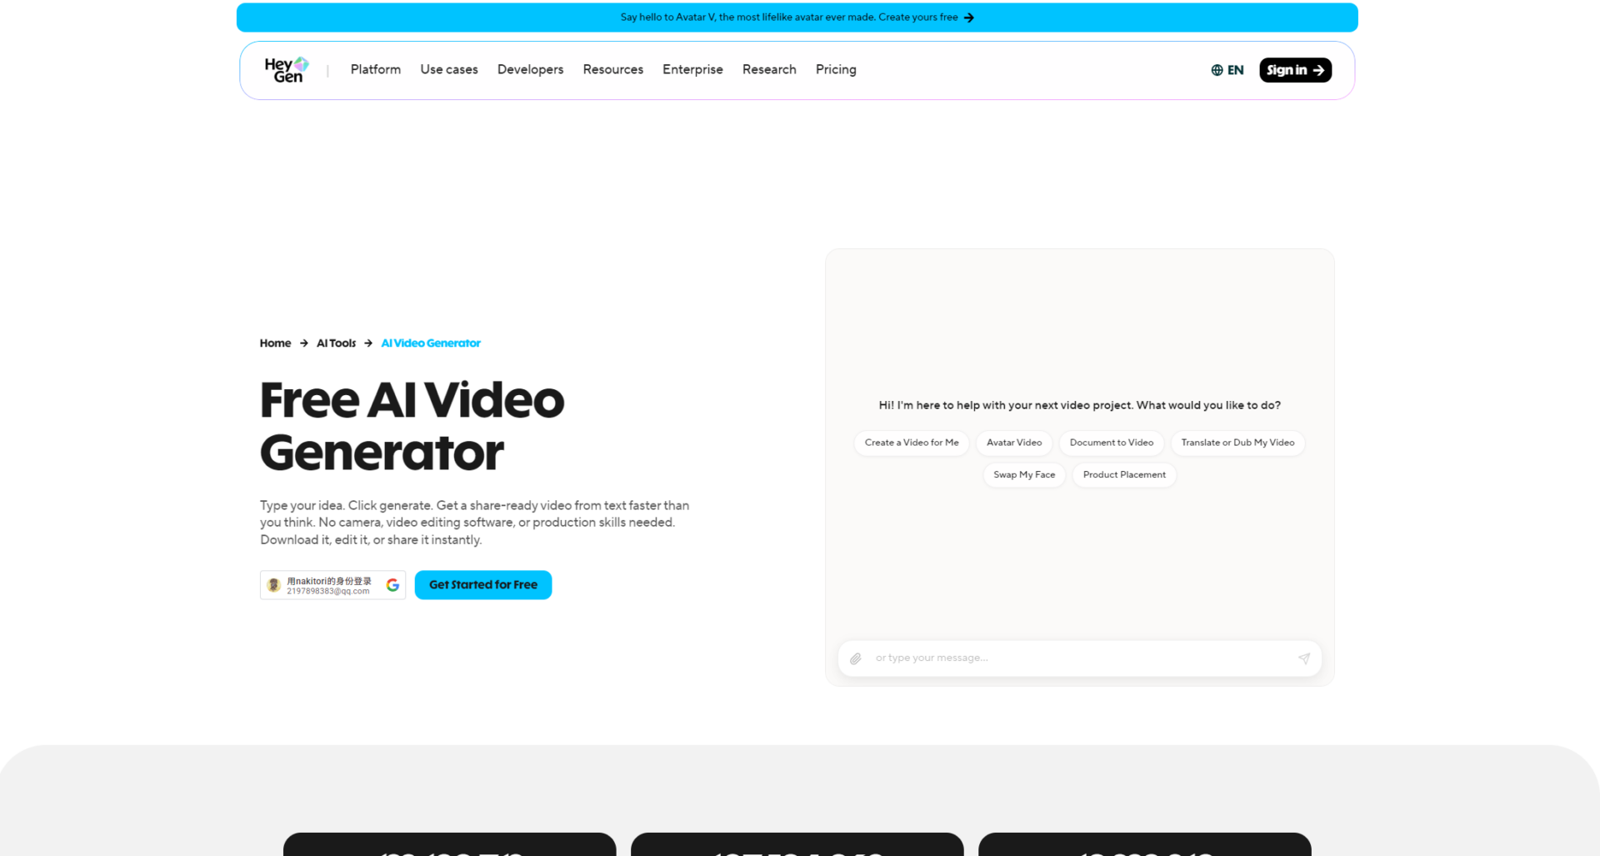Go to the Pricing page
Screen dimensions: 1600x856
click(x=836, y=69)
